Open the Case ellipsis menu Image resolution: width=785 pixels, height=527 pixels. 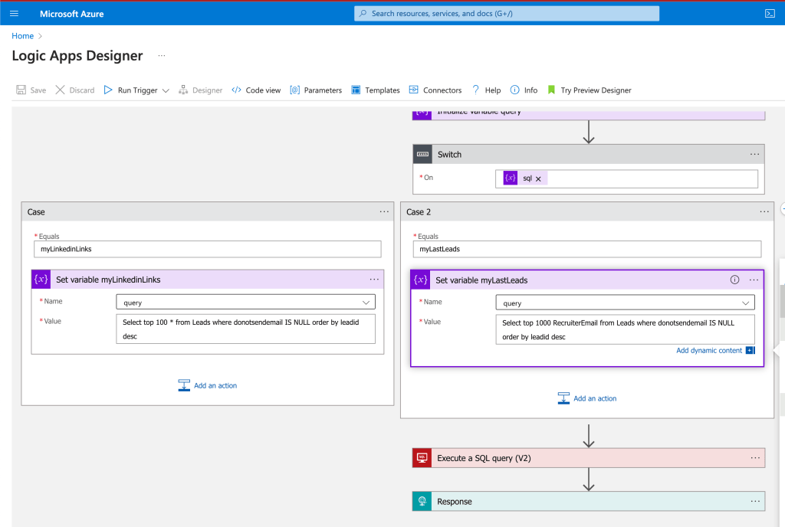(384, 211)
